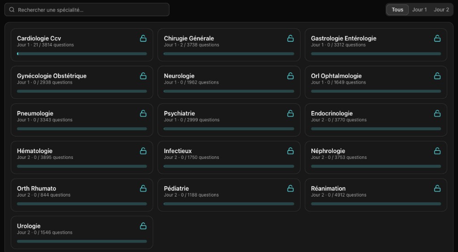Image resolution: width=458 pixels, height=252 pixels.
Task: Click the unlock icon on Orl Ophtalmologie card
Action: [437, 76]
